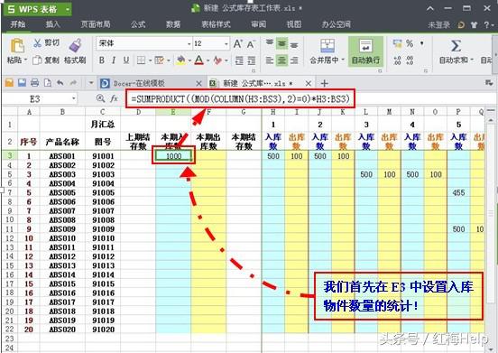498x353 pixels.
Task: Apply the red font color
Action: point(199,60)
